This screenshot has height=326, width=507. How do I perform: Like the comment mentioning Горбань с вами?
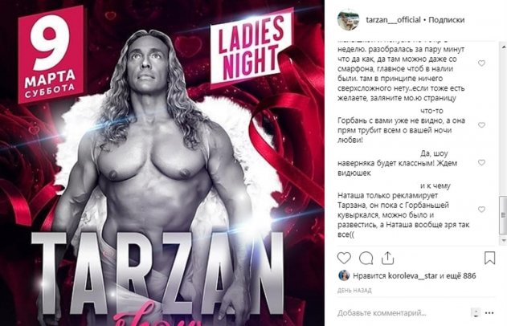click(481, 125)
